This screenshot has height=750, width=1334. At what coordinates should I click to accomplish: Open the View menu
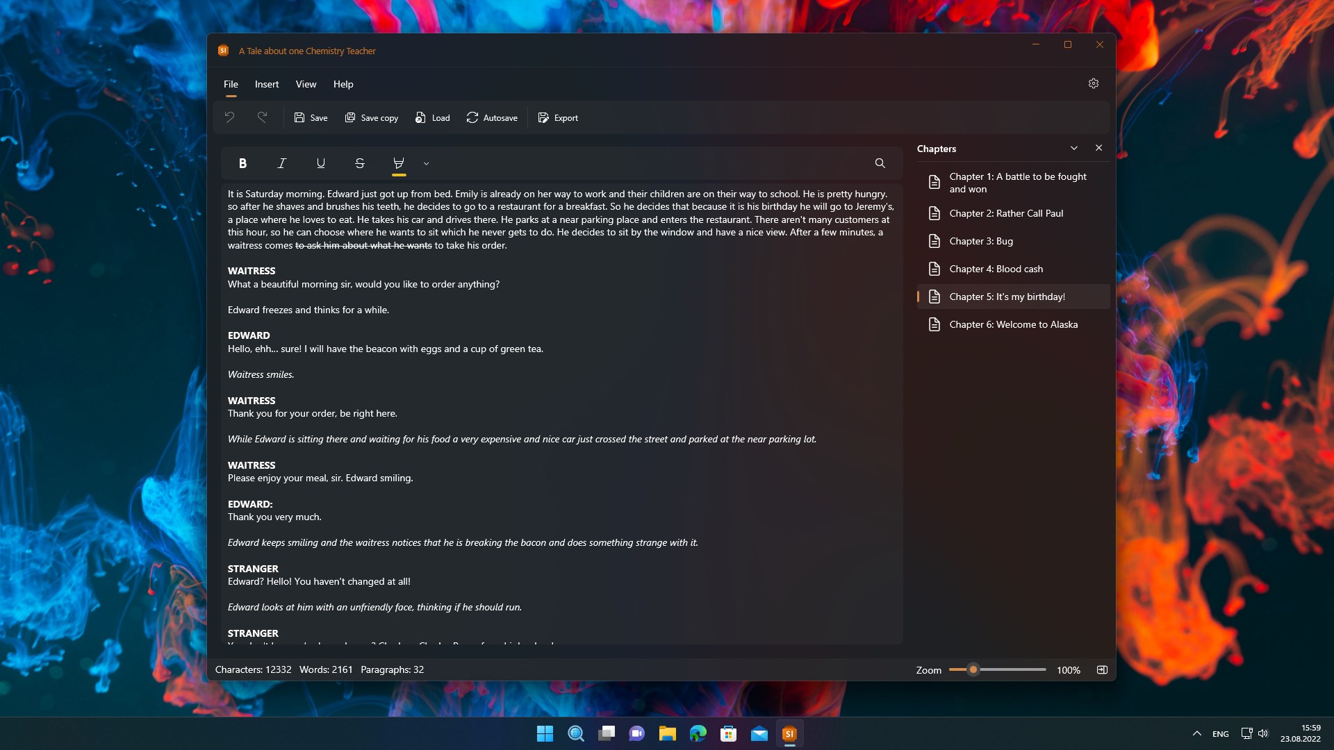306,84
